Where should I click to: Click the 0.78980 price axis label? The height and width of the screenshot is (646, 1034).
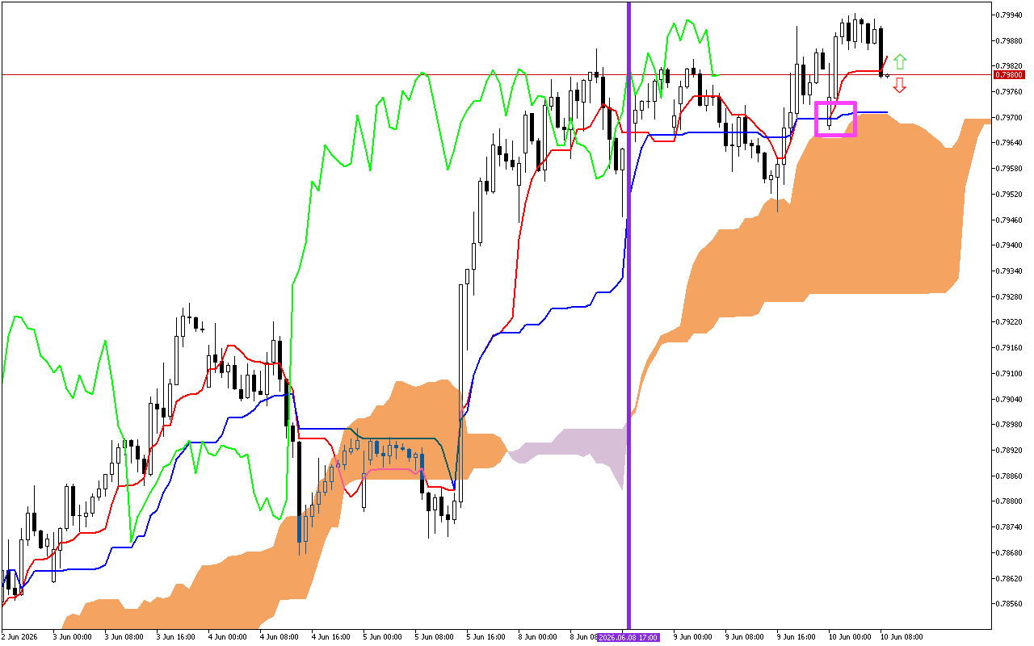click(x=1008, y=424)
